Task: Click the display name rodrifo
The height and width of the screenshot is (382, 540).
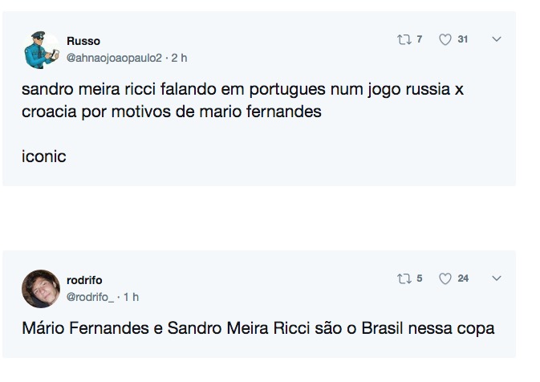Action: (x=84, y=280)
